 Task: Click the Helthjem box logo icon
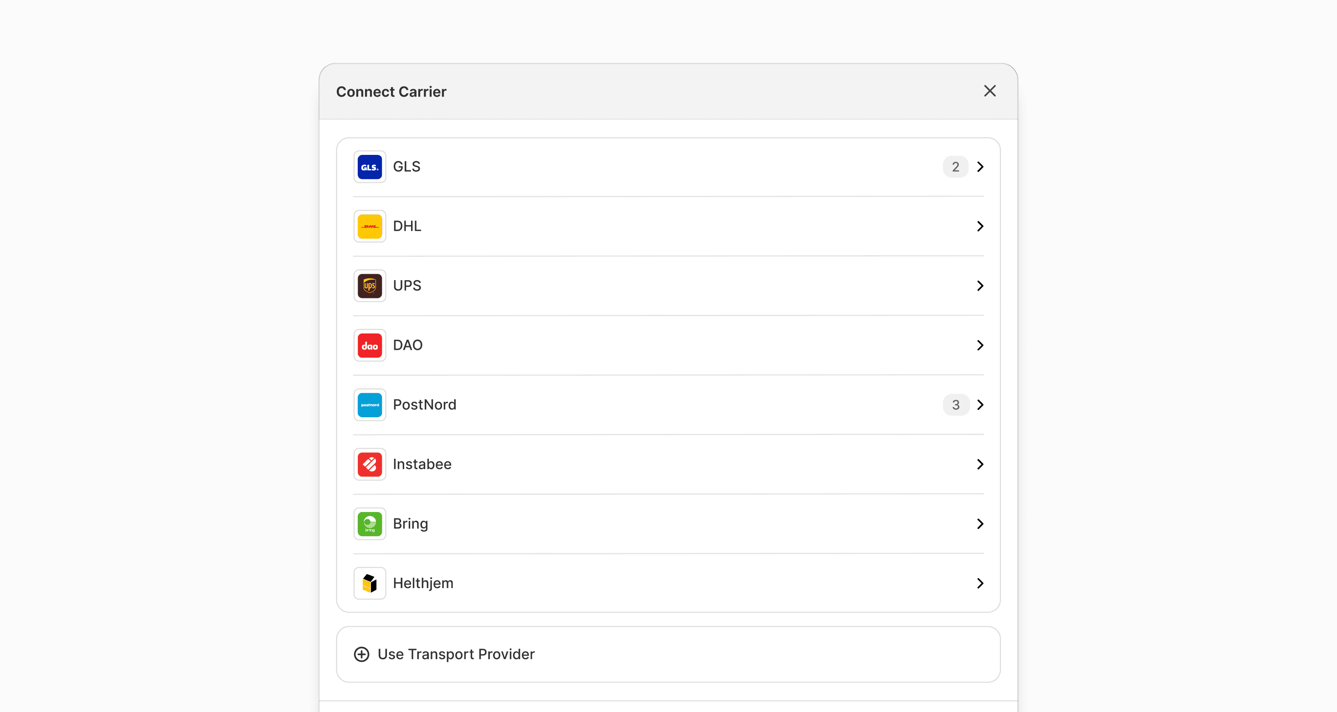tap(370, 583)
